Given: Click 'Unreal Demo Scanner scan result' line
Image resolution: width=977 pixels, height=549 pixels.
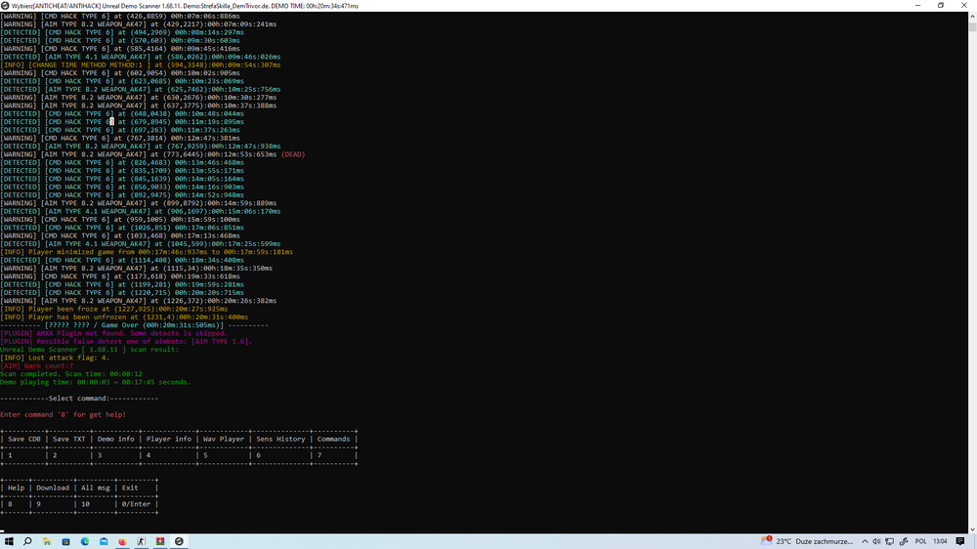Looking at the screenshot, I should coord(89,350).
